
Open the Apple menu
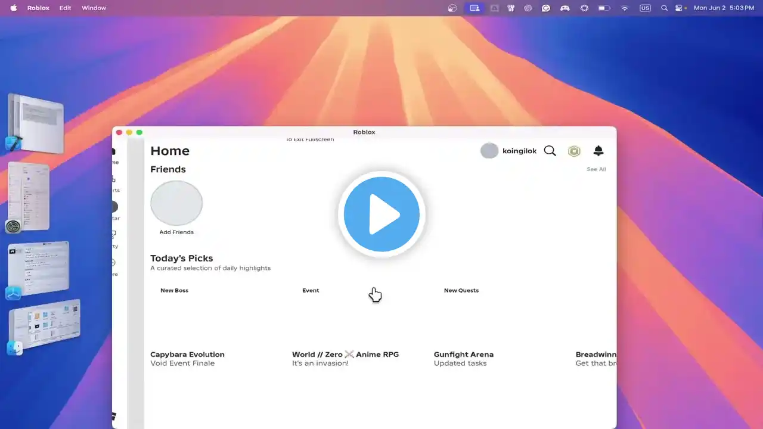point(13,8)
